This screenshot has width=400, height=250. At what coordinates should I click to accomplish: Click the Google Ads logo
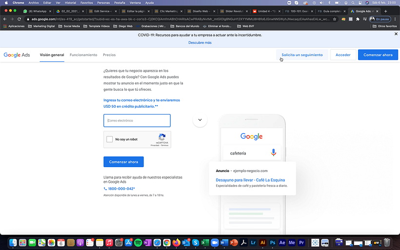(17, 55)
